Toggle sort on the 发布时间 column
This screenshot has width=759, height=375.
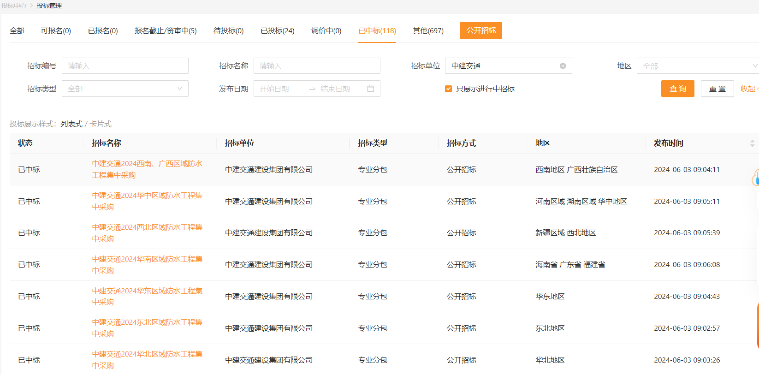752,143
